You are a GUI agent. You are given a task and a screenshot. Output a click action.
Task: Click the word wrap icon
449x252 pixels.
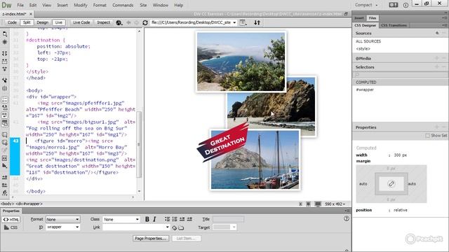[5, 115]
